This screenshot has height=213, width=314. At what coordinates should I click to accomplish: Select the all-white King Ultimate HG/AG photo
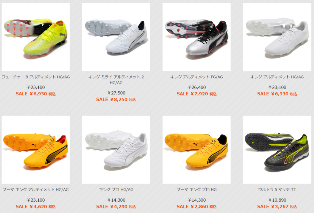(x=277, y=37)
